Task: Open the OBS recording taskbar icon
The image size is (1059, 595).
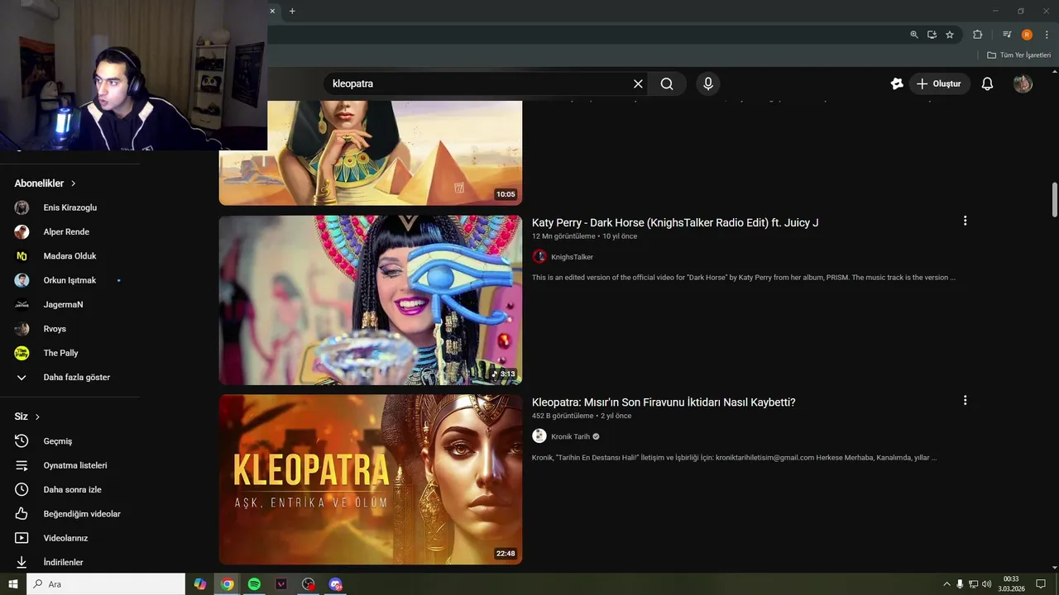Action: 309,584
